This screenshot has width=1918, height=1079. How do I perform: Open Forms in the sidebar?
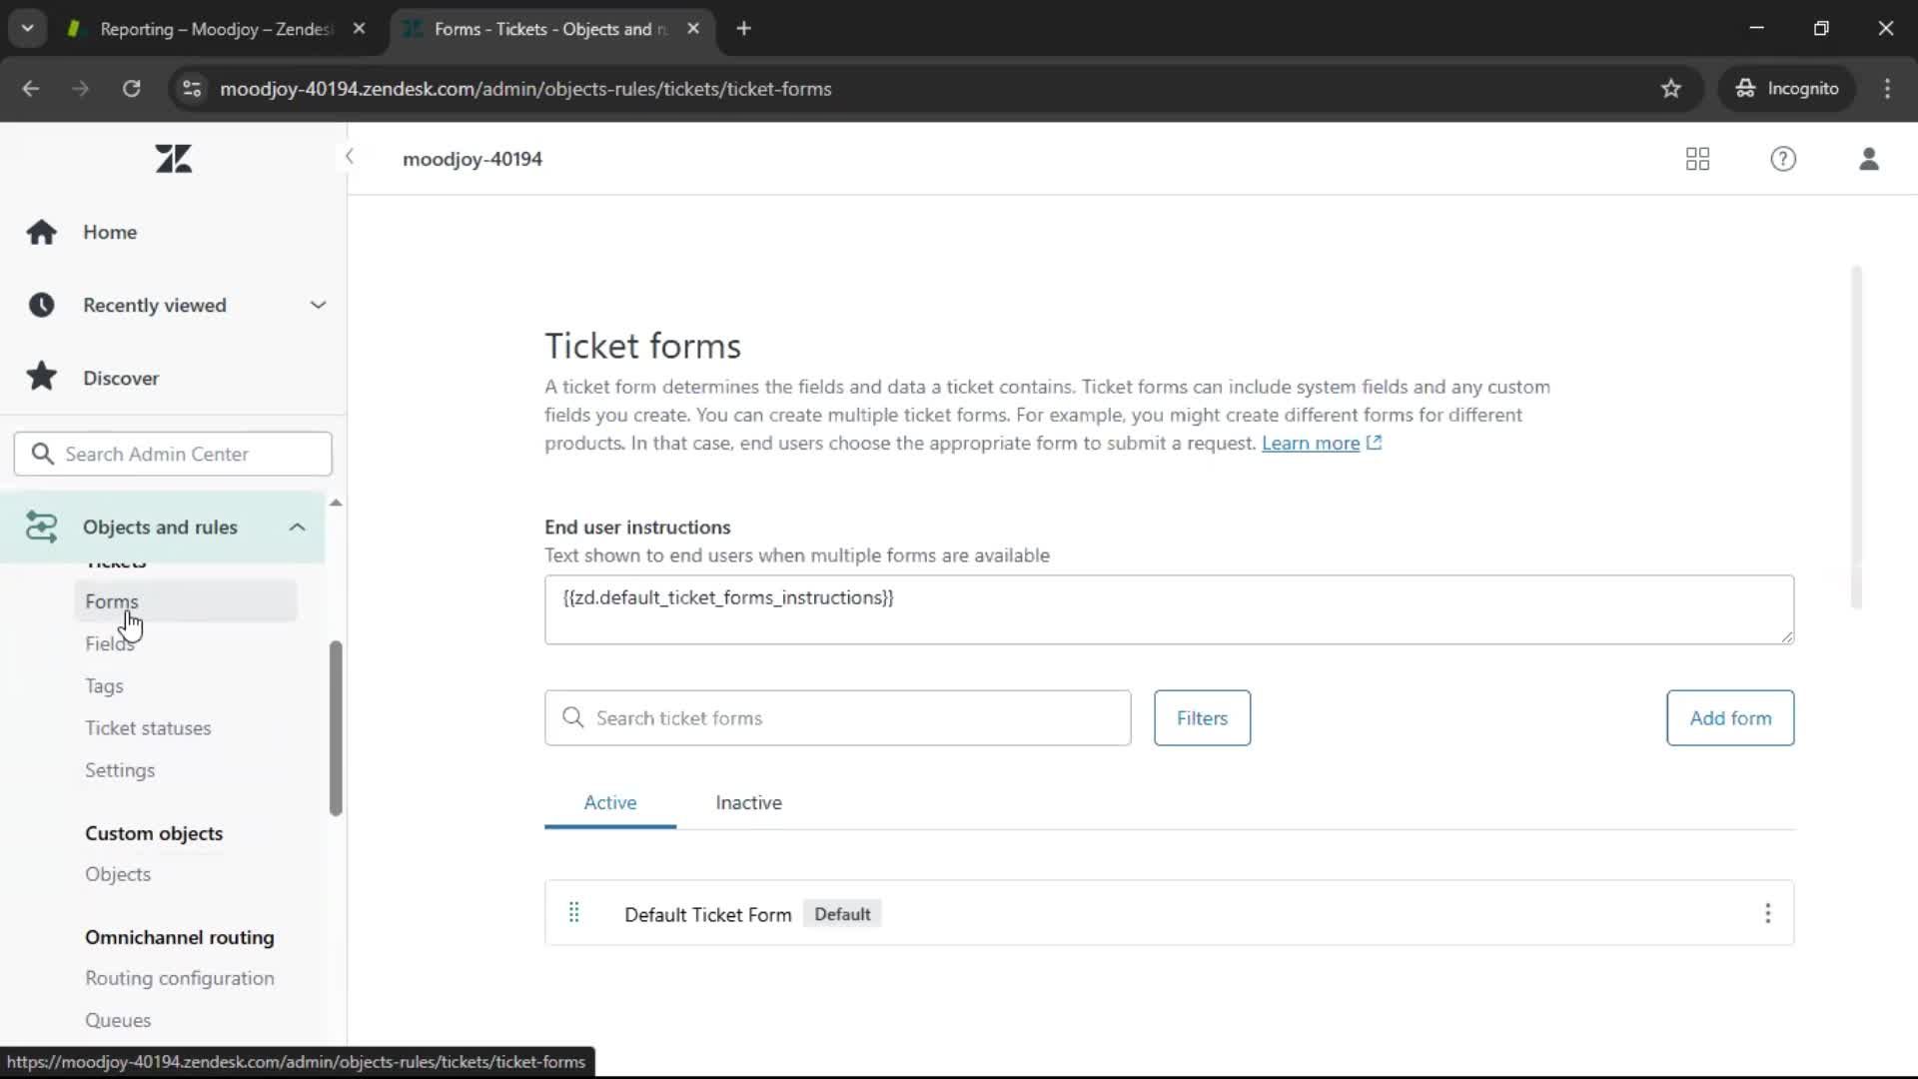[x=185, y=601]
